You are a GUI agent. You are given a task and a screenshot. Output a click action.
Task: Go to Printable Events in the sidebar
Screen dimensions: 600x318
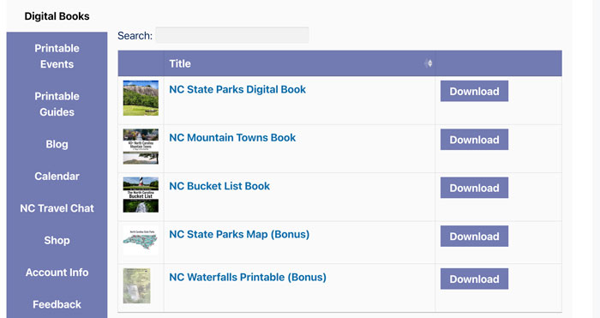[57, 57]
